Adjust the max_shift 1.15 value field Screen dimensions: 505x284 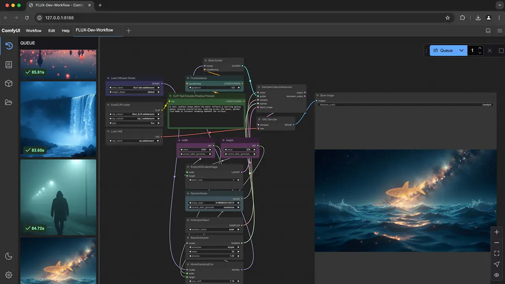(x=215, y=281)
